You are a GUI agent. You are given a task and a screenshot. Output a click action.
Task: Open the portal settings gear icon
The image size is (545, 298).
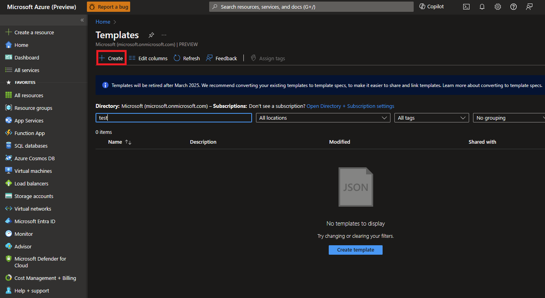[x=498, y=7]
